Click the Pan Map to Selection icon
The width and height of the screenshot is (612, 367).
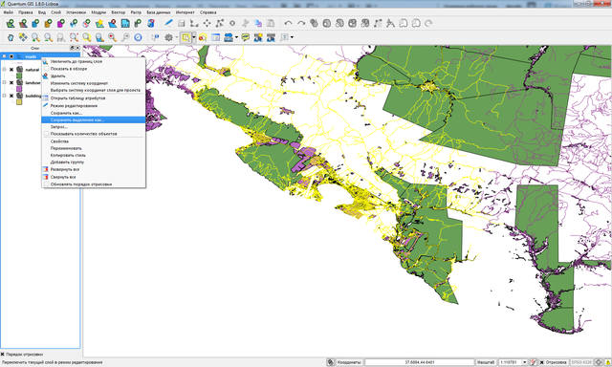point(23,37)
